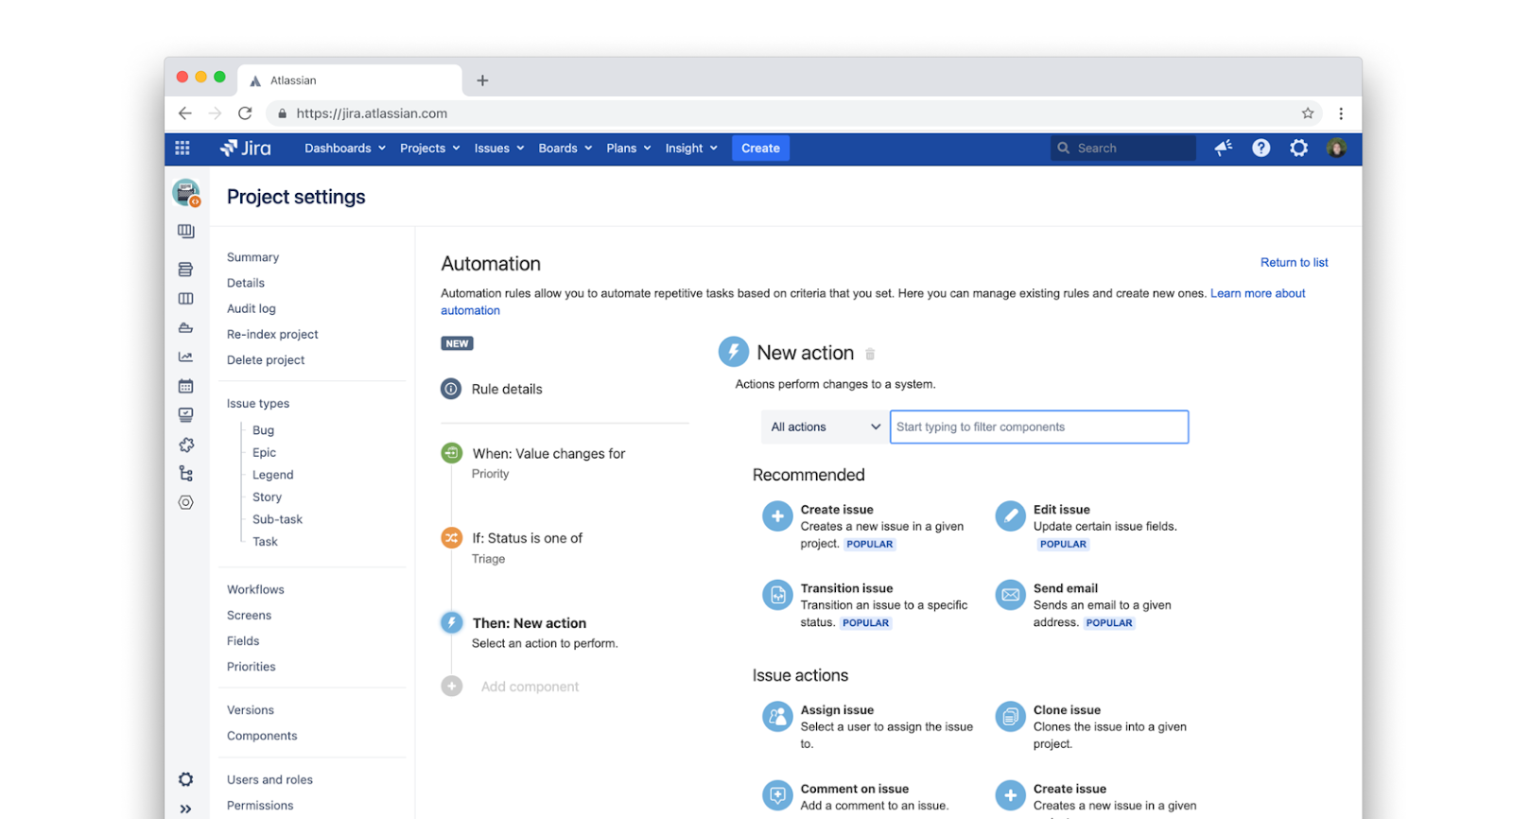
Task: Expand the sidebar with double chevron
Action: (185, 809)
